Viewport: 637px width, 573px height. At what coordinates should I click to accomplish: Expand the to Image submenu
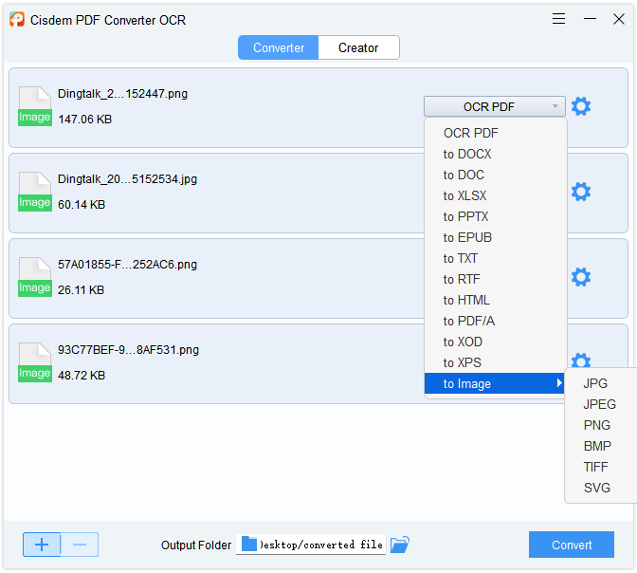tap(495, 383)
